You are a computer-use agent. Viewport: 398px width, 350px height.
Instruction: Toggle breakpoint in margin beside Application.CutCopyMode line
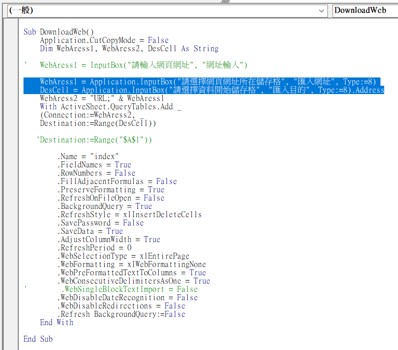(x=11, y=41)
